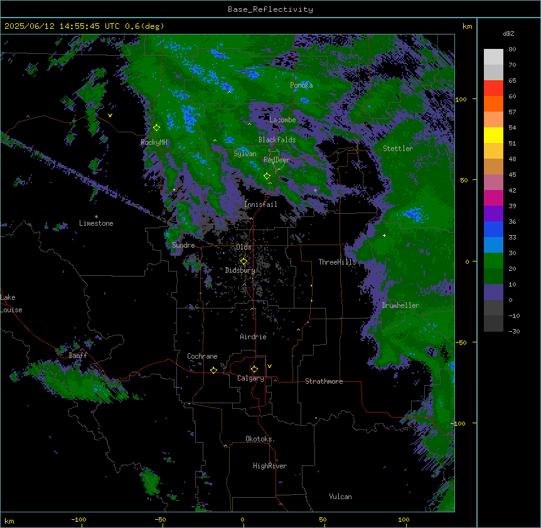Screen dimensions: 541x528
Task: Select the yellow diamond marker between Olds and Didsbury
Action: coord(244,261)
